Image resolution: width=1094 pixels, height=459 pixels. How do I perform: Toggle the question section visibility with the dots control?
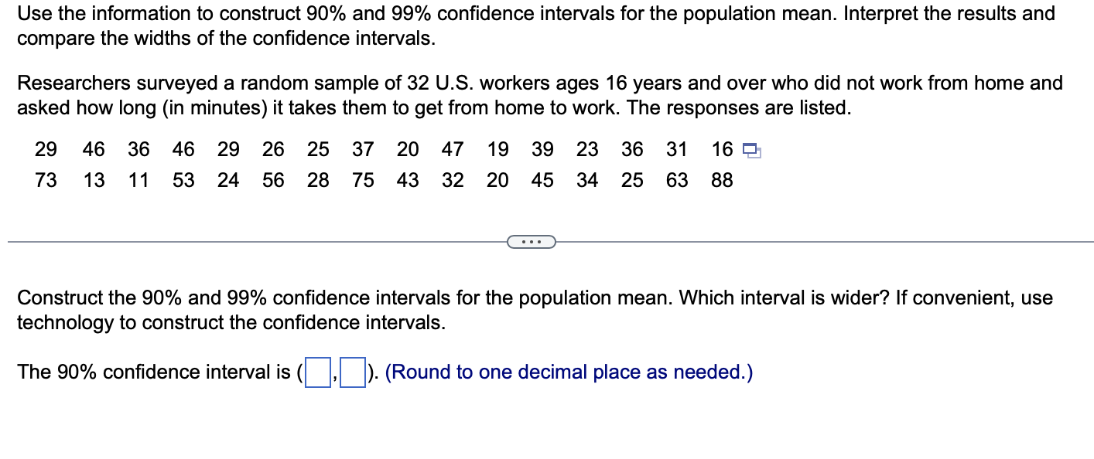pyautogui.click(x=532, y=242)
